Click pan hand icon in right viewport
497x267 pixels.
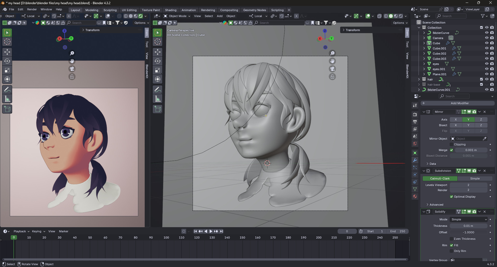332,61
